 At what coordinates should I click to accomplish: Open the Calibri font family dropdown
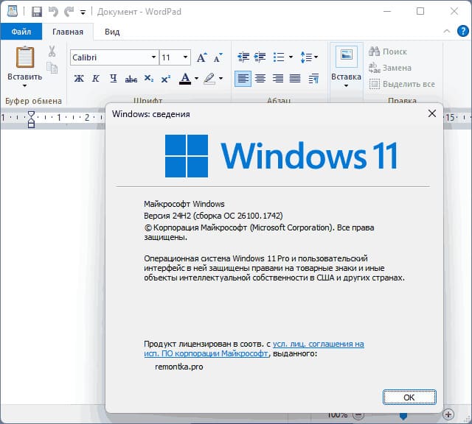coord(153,57)
